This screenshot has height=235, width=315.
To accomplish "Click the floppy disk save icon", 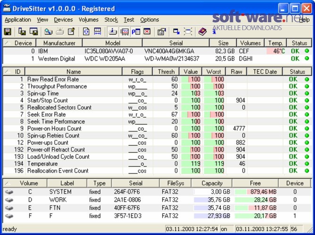I will tap(8, 31).
